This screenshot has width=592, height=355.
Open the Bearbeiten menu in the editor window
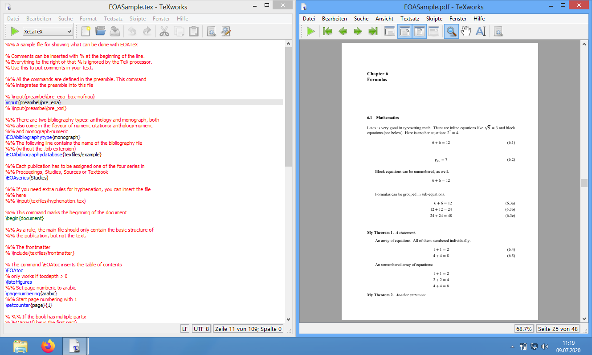39,19
